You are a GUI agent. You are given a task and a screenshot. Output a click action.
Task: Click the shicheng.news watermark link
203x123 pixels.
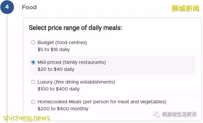[27, 118]
